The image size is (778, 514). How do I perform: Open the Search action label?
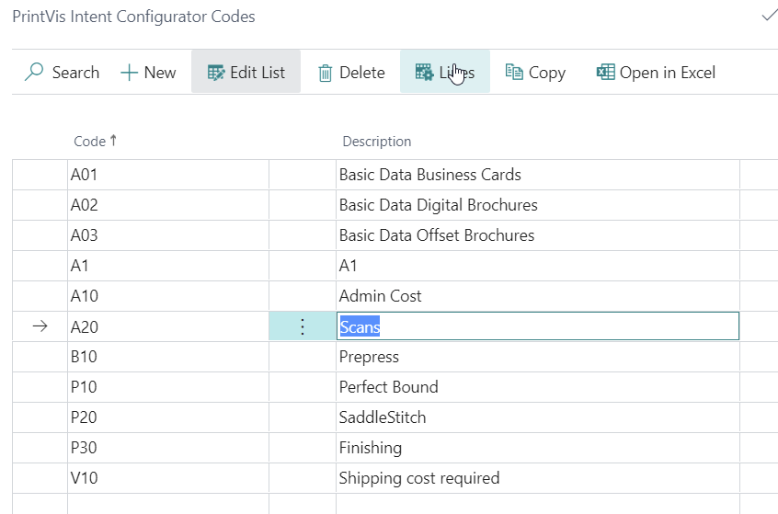coord(76,73)
